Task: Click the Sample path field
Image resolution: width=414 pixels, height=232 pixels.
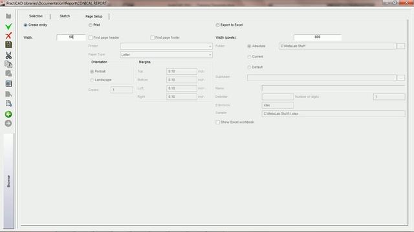Action: coord(333,113)
